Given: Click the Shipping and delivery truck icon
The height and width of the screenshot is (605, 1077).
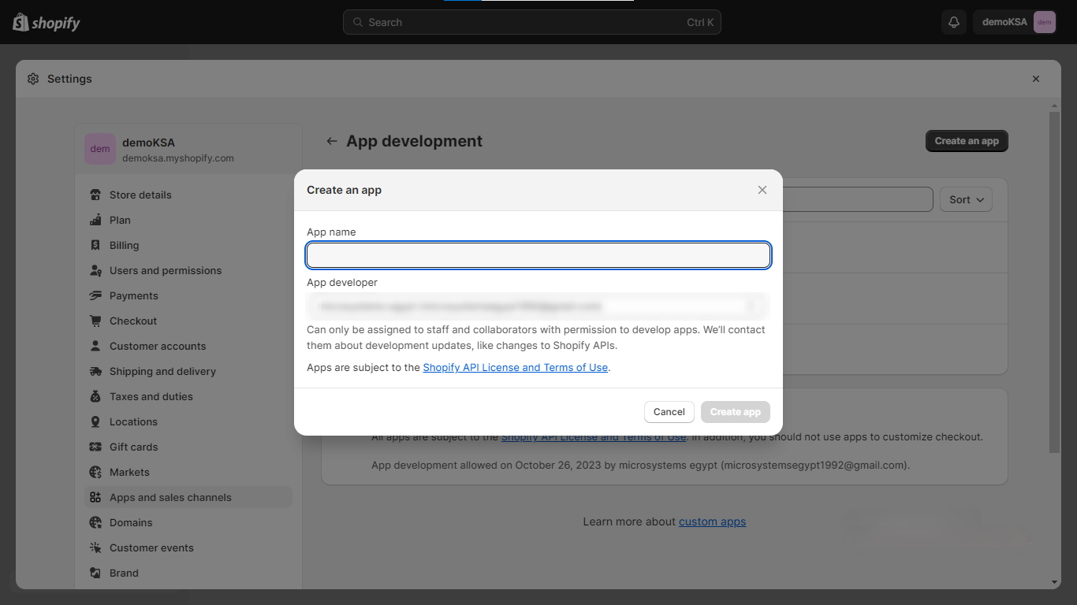Looking at the screenshot, I should [95, 371].
